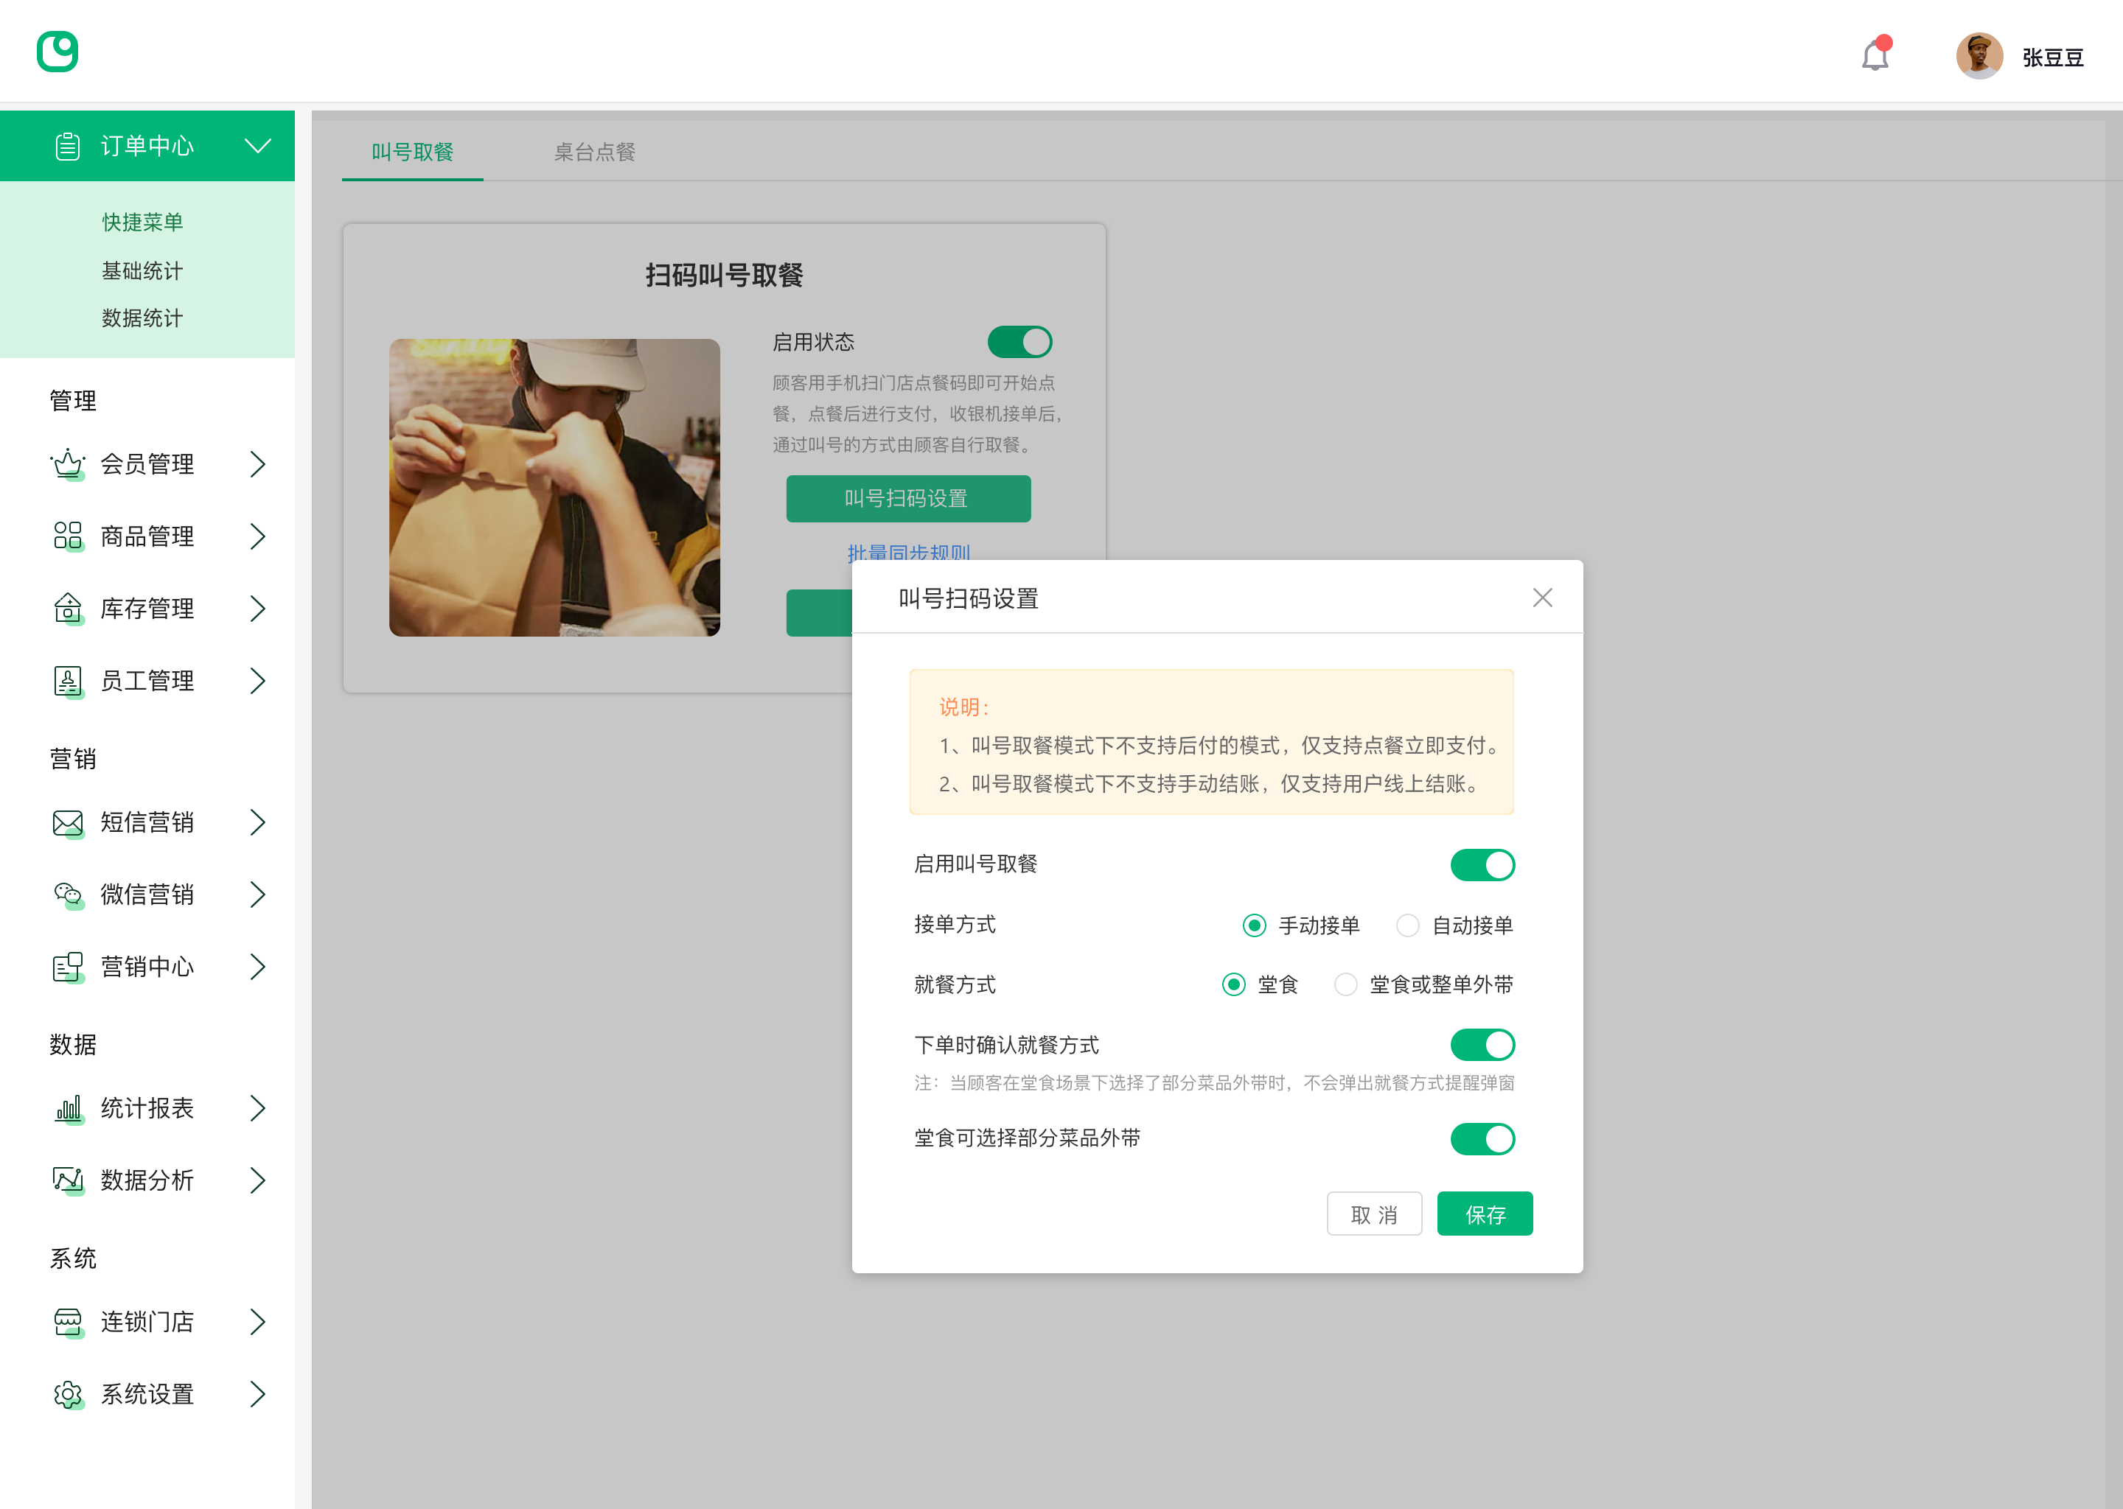Click the 员工管理 icon

pyautogui.click(x=67, y=681)
